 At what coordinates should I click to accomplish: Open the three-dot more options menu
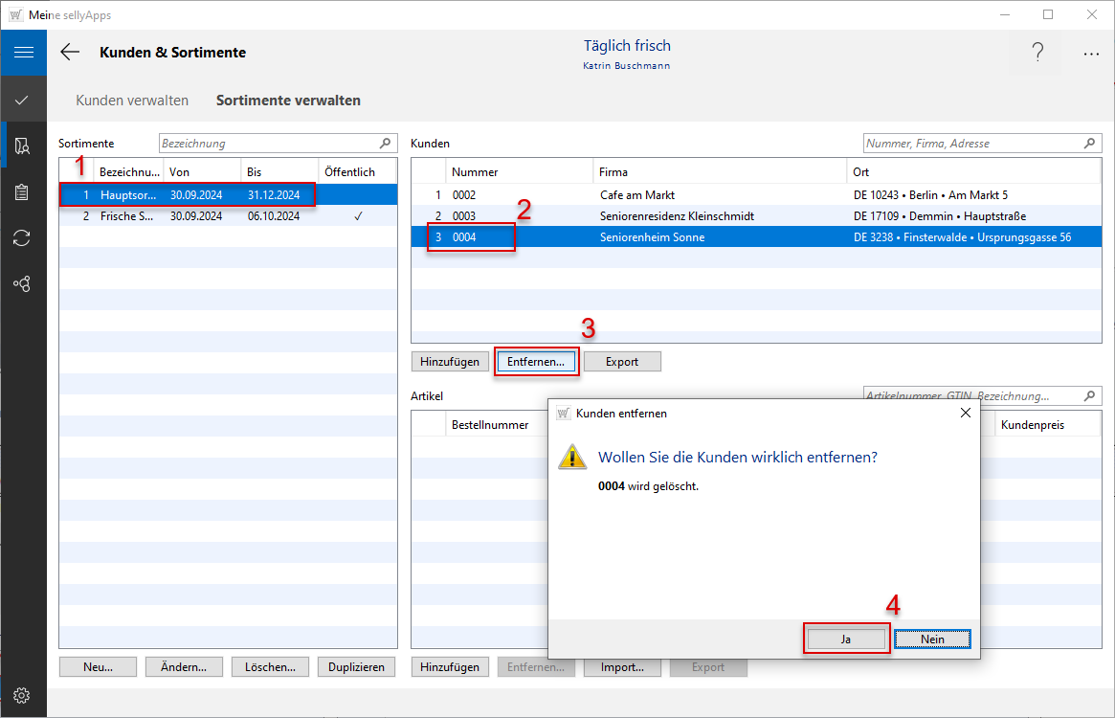point(1091,54)
